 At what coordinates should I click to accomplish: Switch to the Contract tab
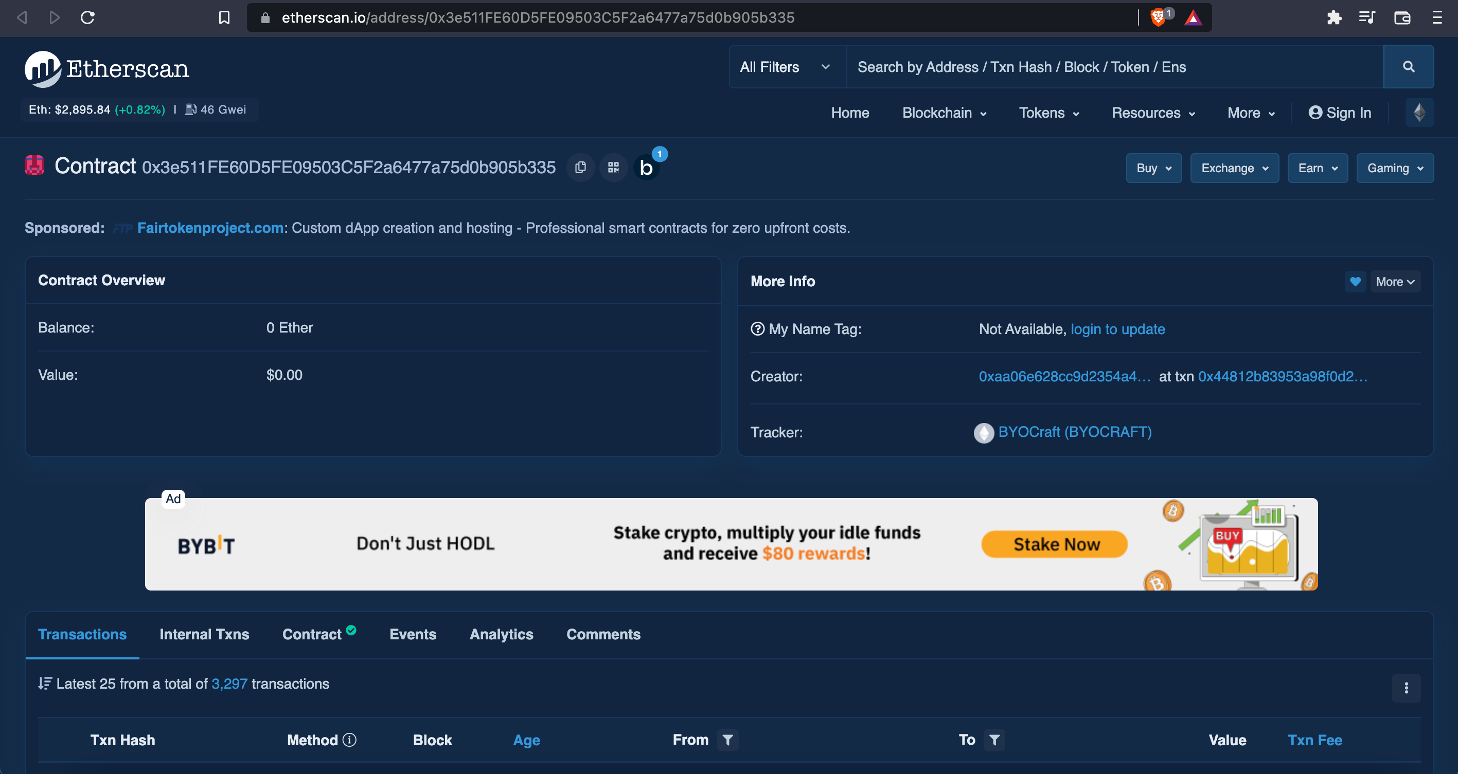tap(318, 634)
